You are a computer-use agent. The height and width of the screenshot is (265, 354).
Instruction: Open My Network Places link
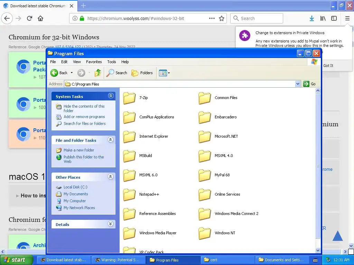pos(79,208)
